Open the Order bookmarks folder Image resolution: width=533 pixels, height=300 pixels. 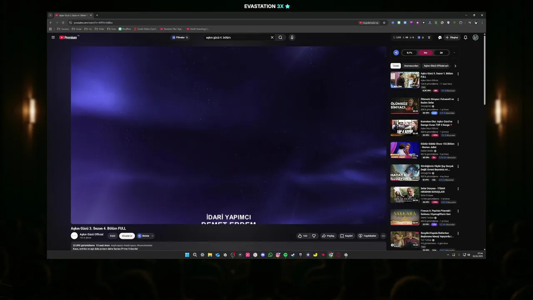[x=100, y=29]
